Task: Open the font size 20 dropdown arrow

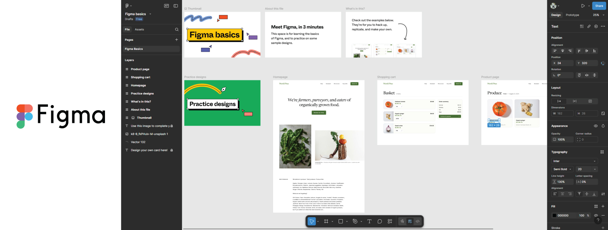Action: pos(594,169)
